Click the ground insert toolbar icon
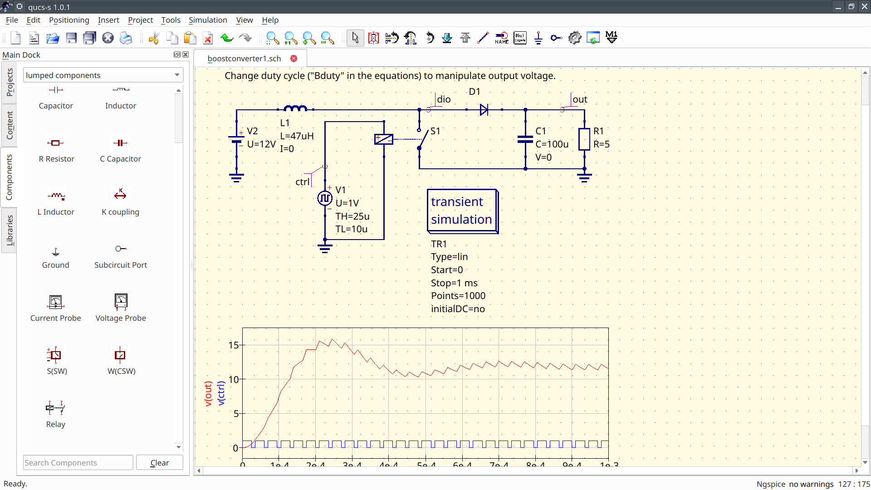The height and width of the screenshot is (490, 871). coord(538,38)
